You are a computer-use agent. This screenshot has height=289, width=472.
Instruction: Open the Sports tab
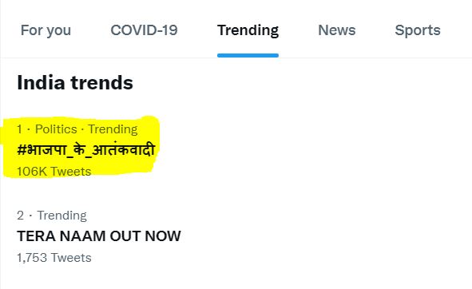pyautogui.click(x=418, y=30)
